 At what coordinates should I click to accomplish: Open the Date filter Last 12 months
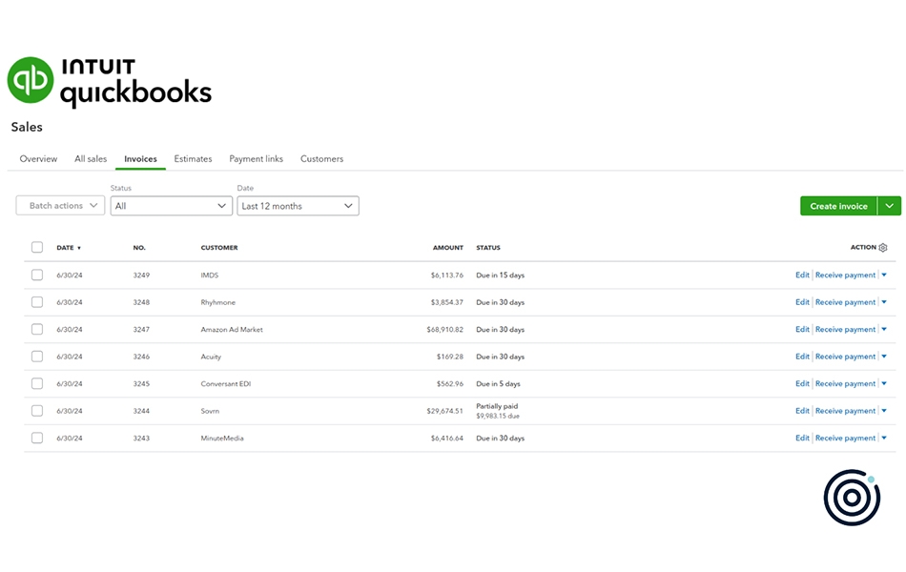pos(298,206)
